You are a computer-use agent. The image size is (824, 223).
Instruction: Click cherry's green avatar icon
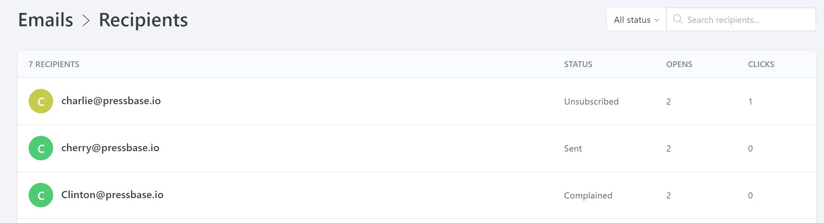pyautogui.click(x=41, y=148)
